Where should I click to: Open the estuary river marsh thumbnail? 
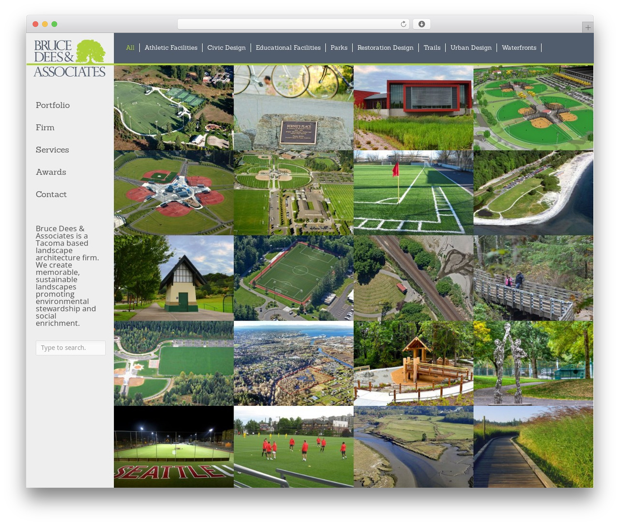413,447
